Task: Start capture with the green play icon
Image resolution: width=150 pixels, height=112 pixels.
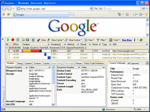Action: tap(8, 40)
